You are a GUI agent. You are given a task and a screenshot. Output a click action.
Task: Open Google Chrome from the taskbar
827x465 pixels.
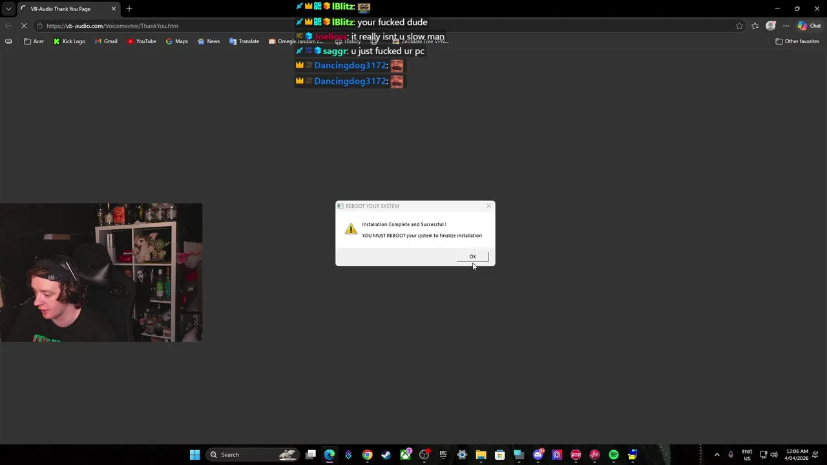(367, 455)
